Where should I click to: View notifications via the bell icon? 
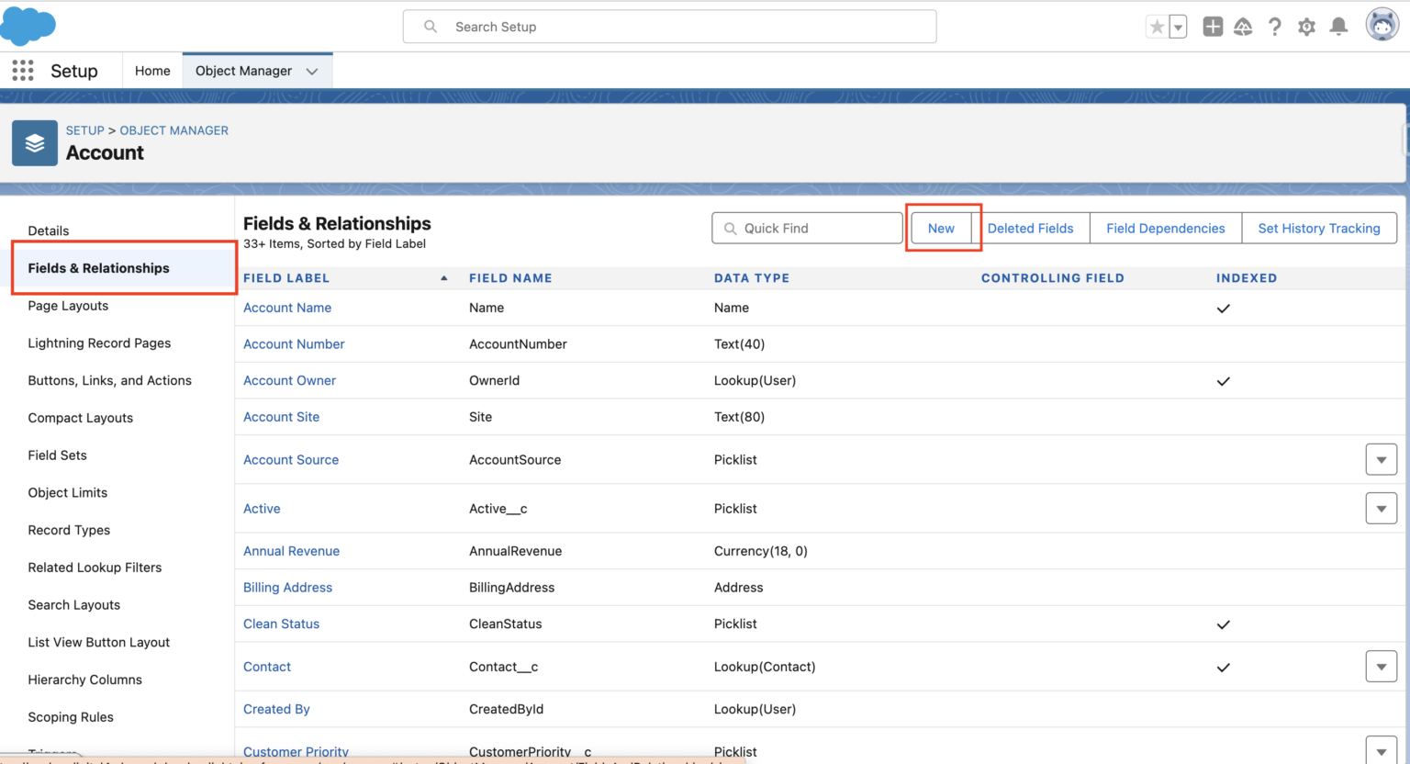point(1338,26)
